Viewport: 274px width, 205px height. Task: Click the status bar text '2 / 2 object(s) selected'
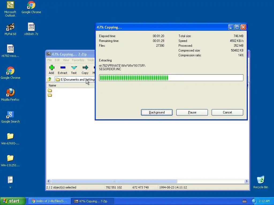(x=61, y=187)
